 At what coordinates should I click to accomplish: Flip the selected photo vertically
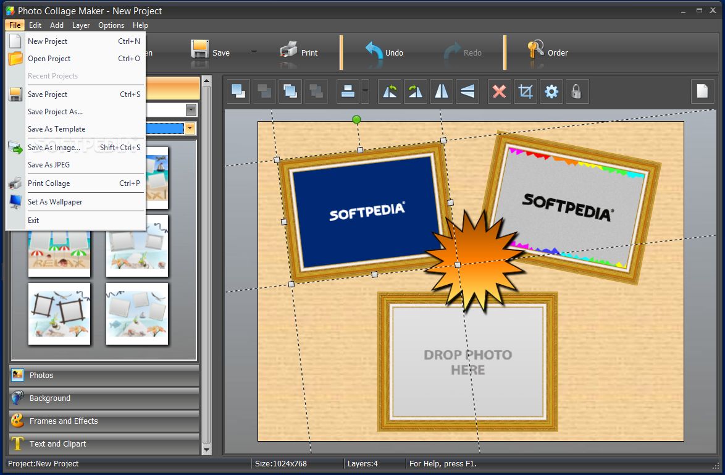pos(467,91)
